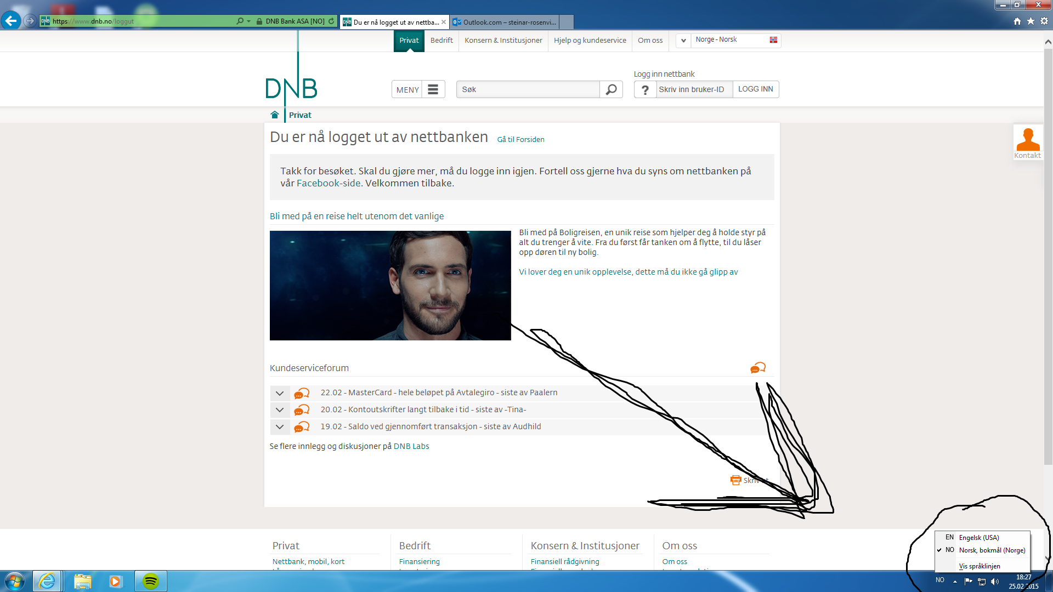This screenshot has height=592, width=1053.
Task: Click the home icon in the breadcrumb
Action: click(x=275, y=115)
